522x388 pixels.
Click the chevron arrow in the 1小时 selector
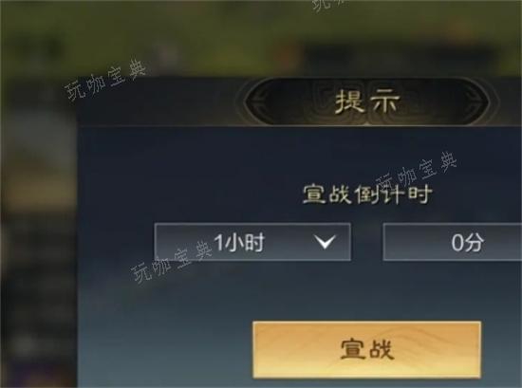[326, 242]
